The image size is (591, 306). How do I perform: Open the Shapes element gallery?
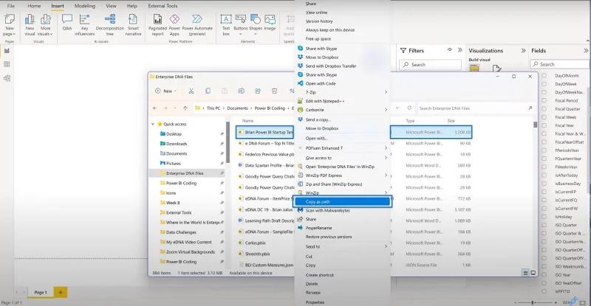[255, 19]
